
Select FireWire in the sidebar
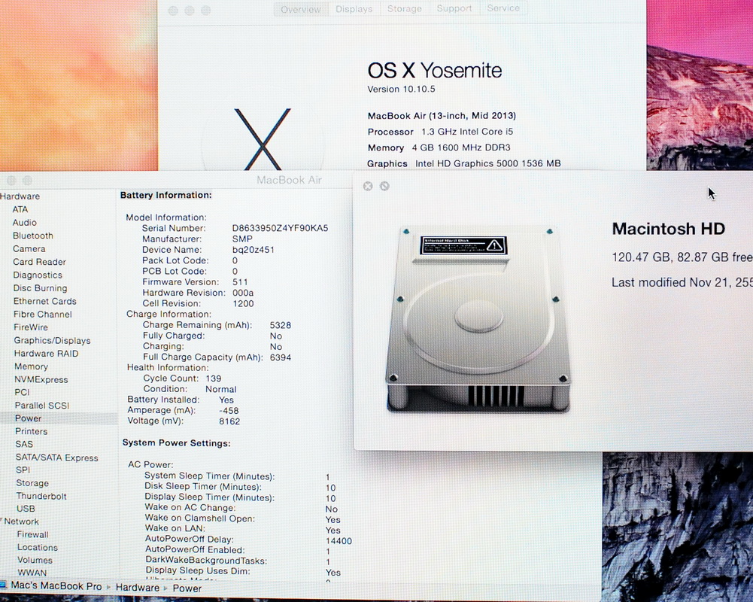click(x=31, y=327)
